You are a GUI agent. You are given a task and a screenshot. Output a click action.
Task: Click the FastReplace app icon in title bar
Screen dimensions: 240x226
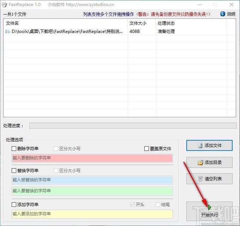(x=4, y=5)
